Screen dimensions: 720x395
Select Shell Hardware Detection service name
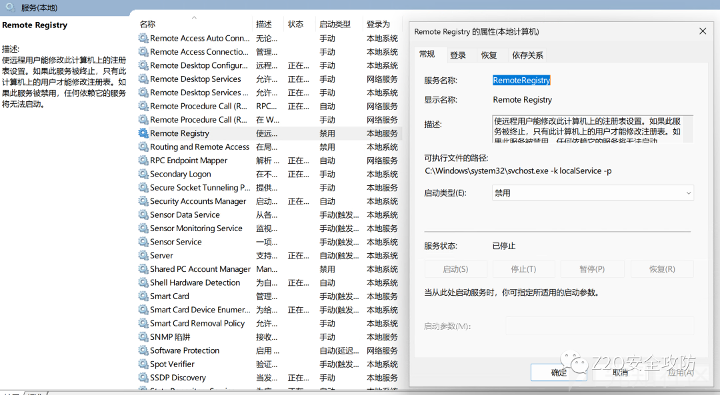(x=195, y=282)
